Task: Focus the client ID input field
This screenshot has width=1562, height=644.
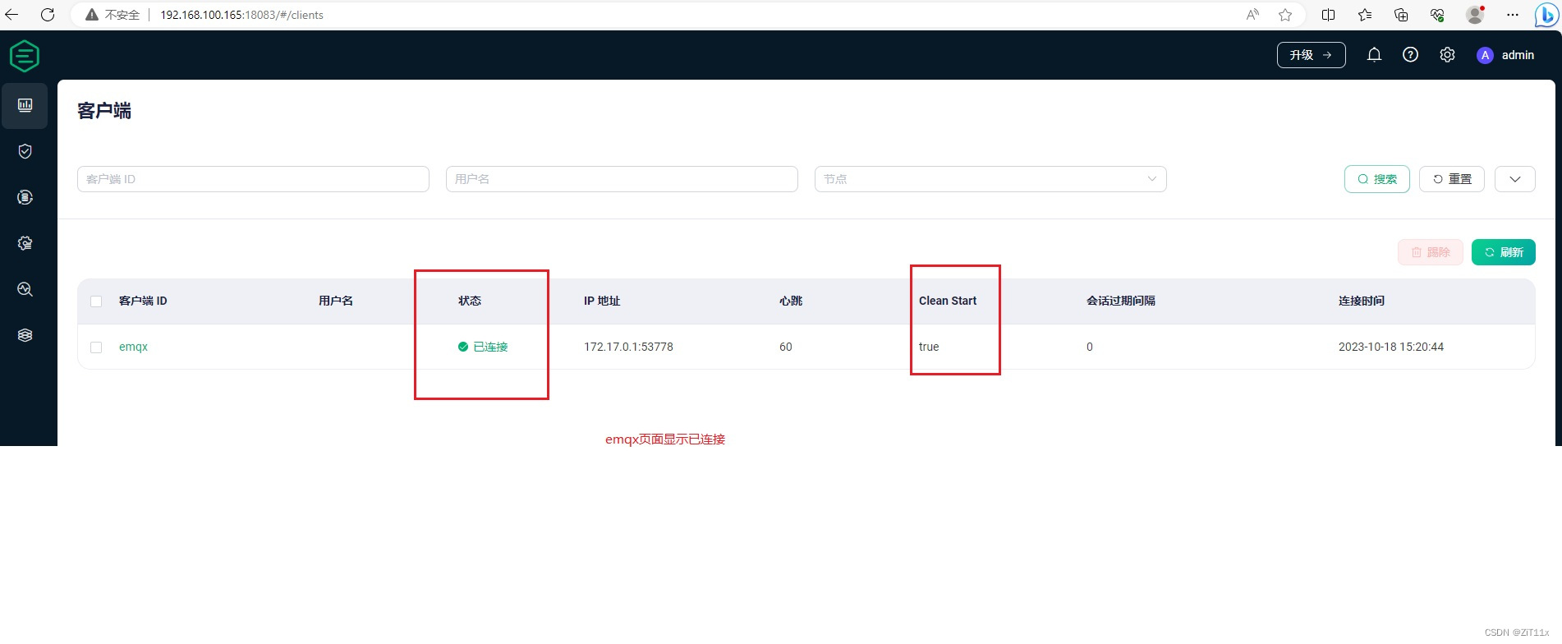Action: 253,179
